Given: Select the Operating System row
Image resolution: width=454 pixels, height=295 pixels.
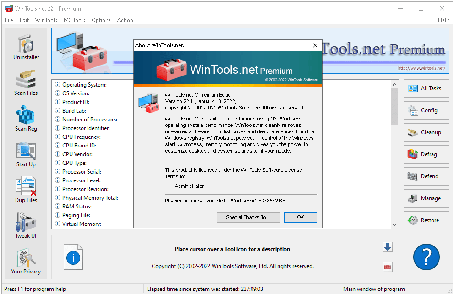Looking at the screenshot, I should 81,85.
